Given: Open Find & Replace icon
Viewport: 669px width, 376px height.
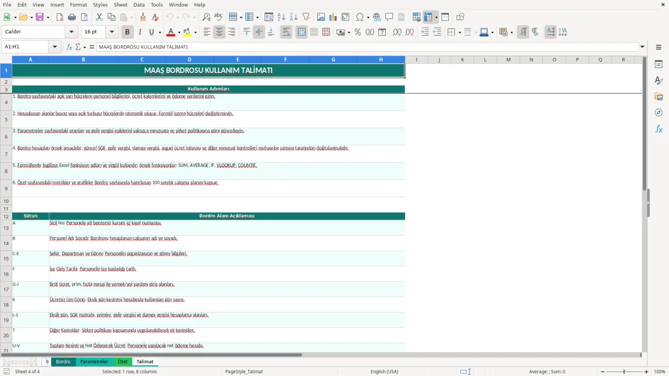Looking at the screenshot, I should (206, 17).
